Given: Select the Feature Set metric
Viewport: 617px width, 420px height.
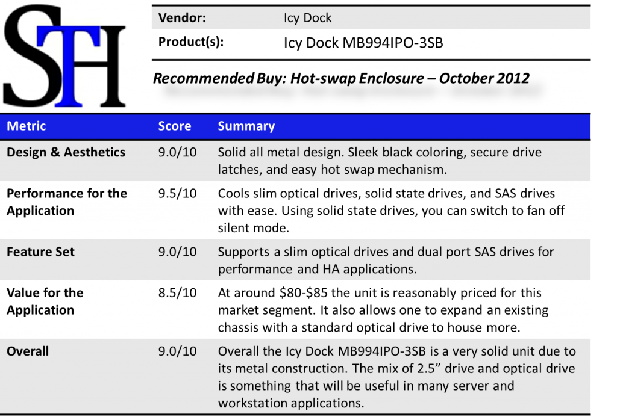Looking at the screenshot, I should pos(40,252).
